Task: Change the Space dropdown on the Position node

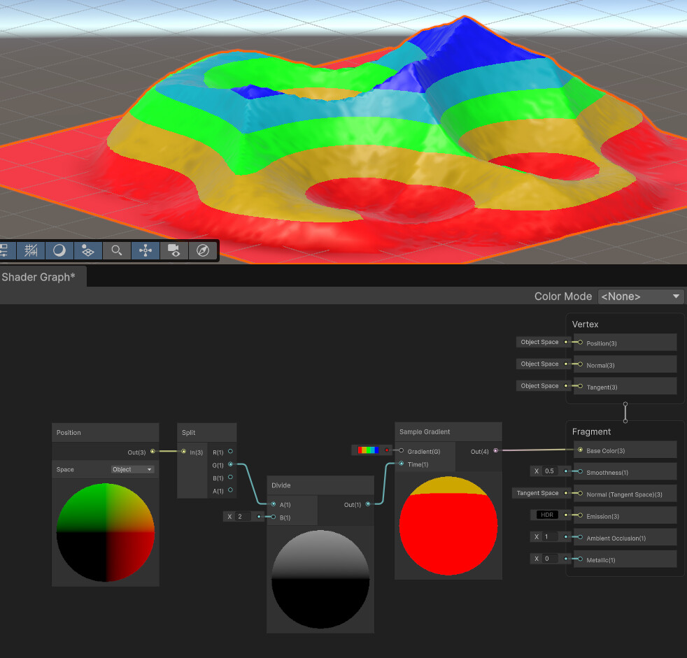Action: point(132,469)
